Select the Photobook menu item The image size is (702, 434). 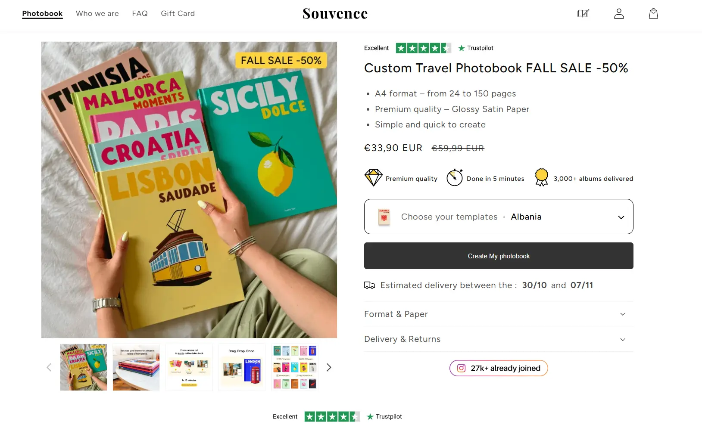point(42,13)
